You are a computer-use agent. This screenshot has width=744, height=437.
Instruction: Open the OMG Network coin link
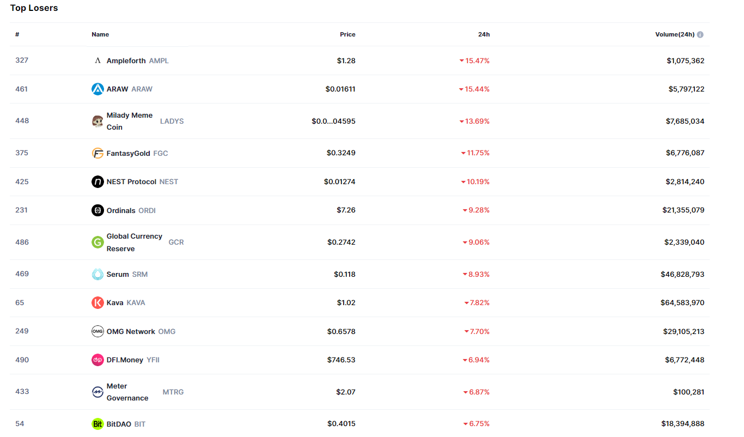(131, 331)
